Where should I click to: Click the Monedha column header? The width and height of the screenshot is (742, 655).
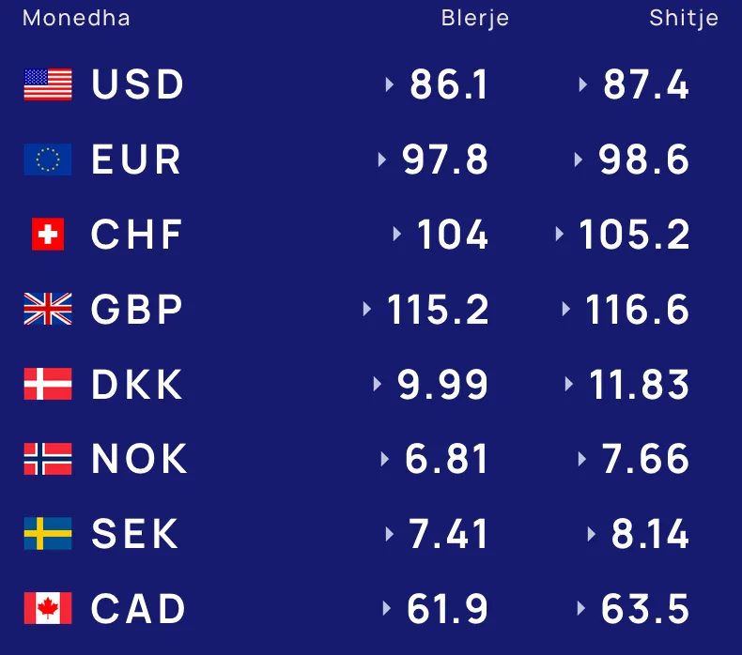tap(76, 19)
